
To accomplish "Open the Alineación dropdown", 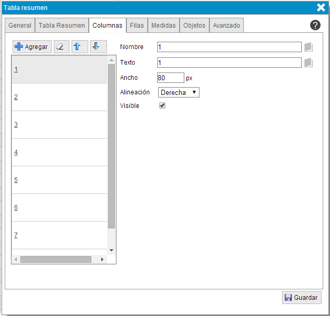I will point(179,92).
